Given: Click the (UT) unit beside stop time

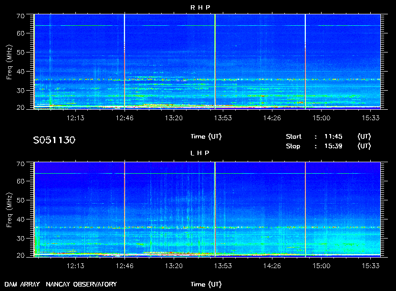Looking at the screenshot, I should 364,146.
